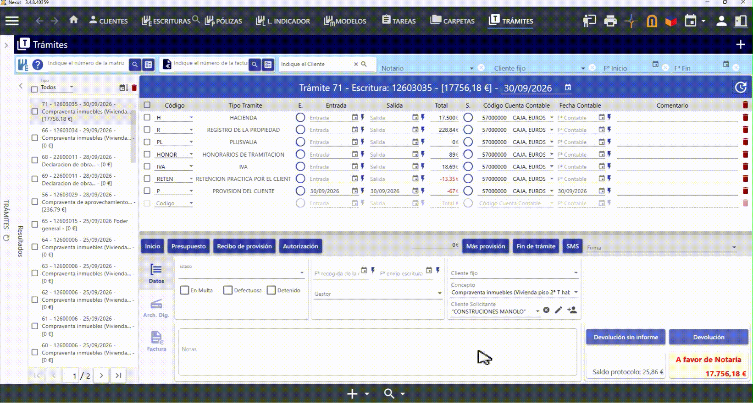Viewport: 753px width, 403px height.
Task: Toggle E. circle for IVA row
Action: click(x=300, y=167)
